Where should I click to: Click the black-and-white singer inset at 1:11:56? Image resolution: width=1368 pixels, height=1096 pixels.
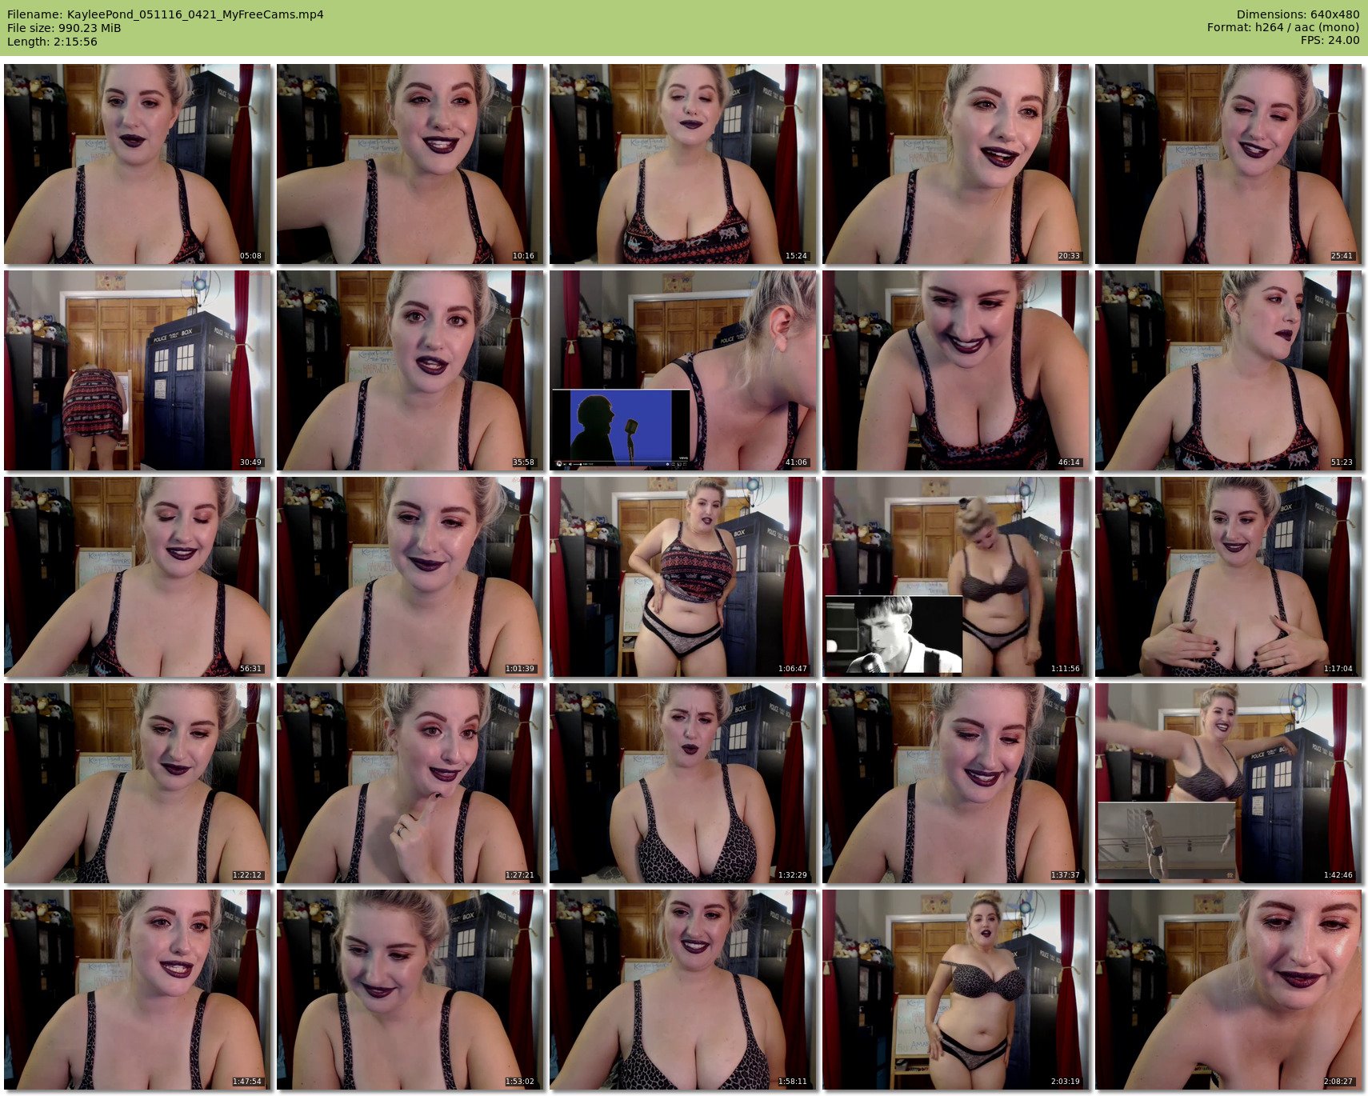pos(894,634)
